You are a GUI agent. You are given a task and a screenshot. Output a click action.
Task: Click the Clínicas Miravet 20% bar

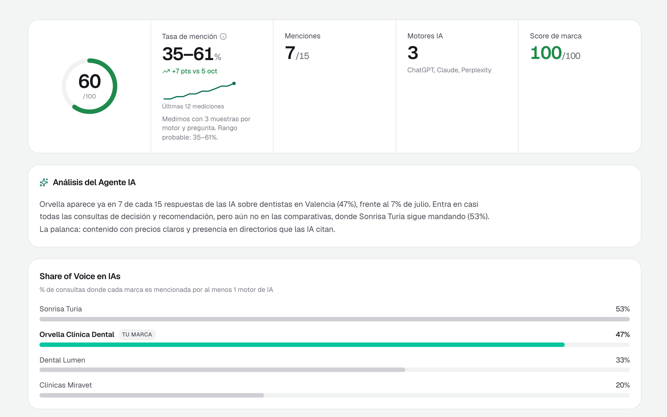[152, 395]
